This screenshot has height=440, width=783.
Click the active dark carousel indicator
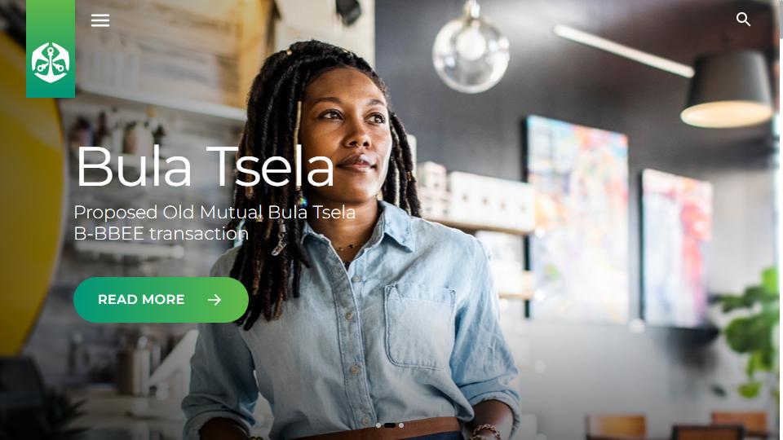(390, 425)
